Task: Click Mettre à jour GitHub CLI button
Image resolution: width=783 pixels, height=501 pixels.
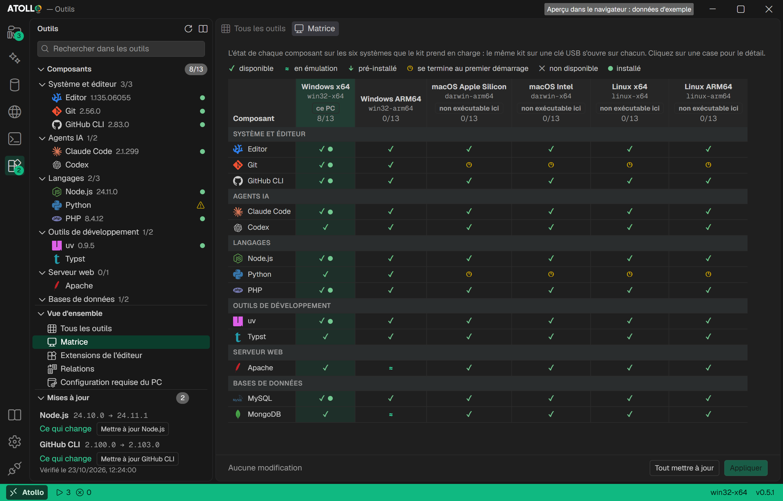Action: point(137,459)
